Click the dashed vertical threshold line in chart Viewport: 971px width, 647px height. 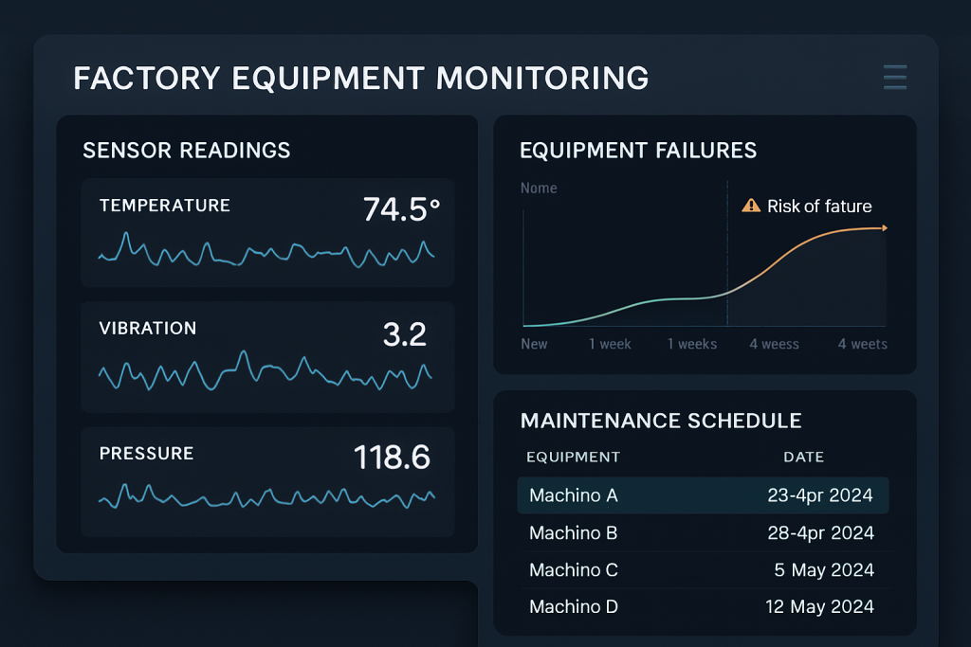pyautogui.click(x=727, y=254)
